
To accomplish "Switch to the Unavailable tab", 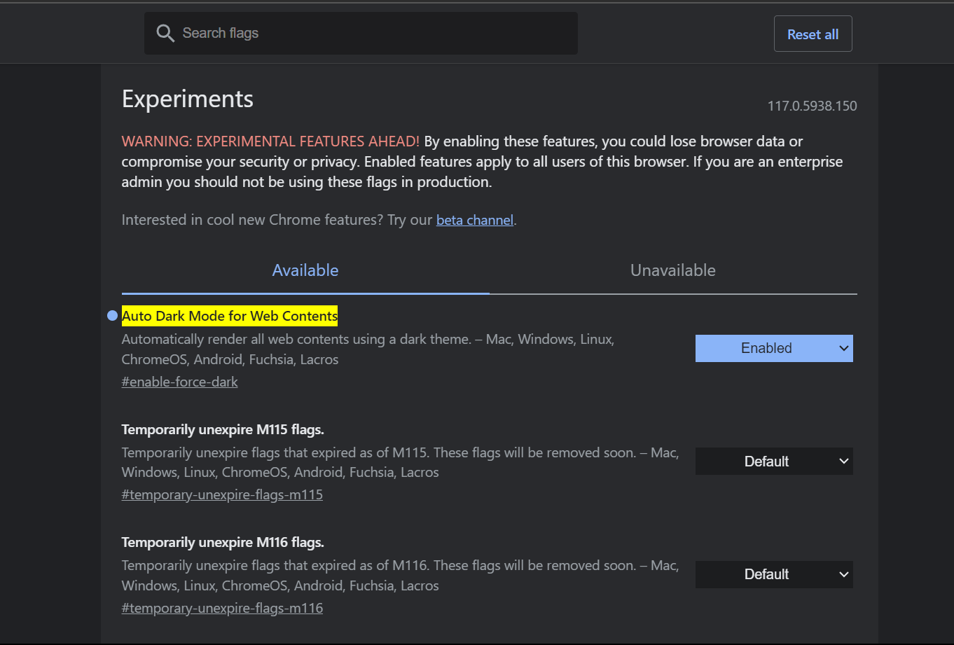I will (673, 270).
